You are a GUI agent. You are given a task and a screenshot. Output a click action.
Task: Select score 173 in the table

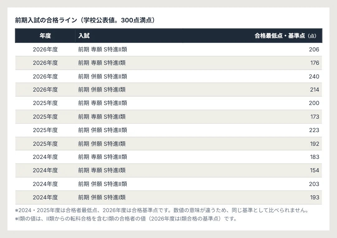click(x=315, y=117)
